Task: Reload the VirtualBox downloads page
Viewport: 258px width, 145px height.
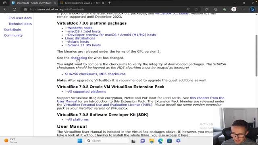Action: (15, 9)
